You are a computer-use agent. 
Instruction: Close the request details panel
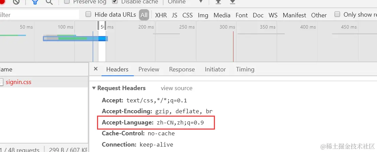96,69
